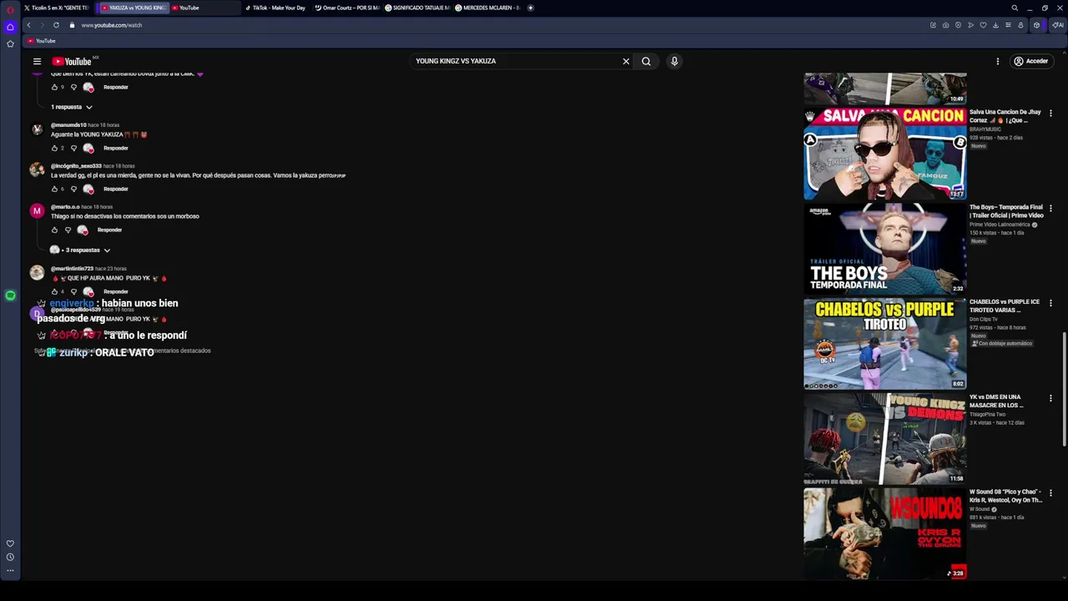Like the @manumds10 comment
Screen dimensions: 1068x601
[x=55, y=148]
